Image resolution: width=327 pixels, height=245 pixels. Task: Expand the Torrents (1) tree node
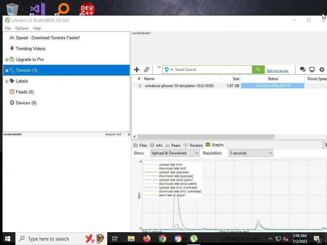tap(7, 71)
